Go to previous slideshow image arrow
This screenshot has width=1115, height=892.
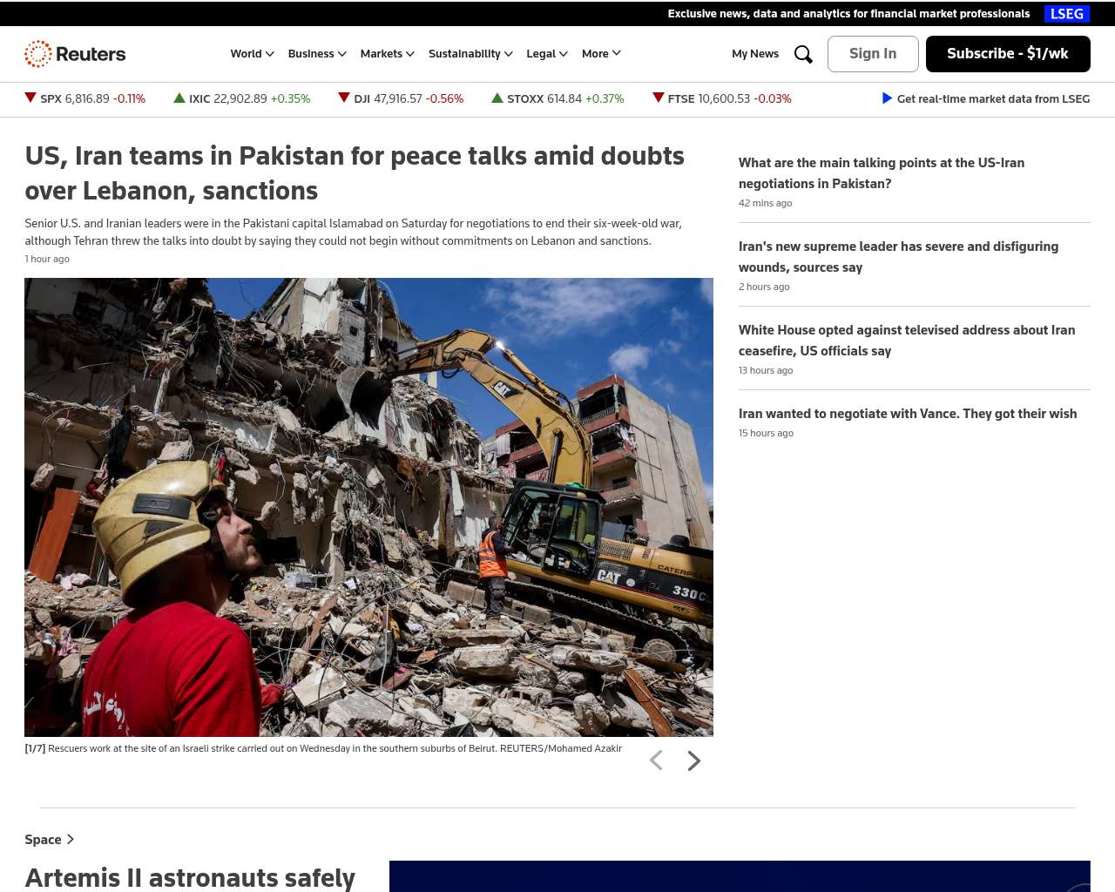pyautogui.click(x=656, y=761)
